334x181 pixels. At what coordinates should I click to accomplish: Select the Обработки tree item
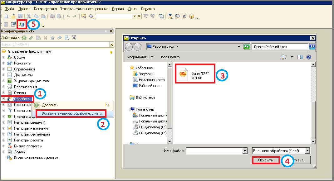click(23, 99)
